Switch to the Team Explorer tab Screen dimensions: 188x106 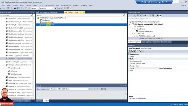click(146, 42)
